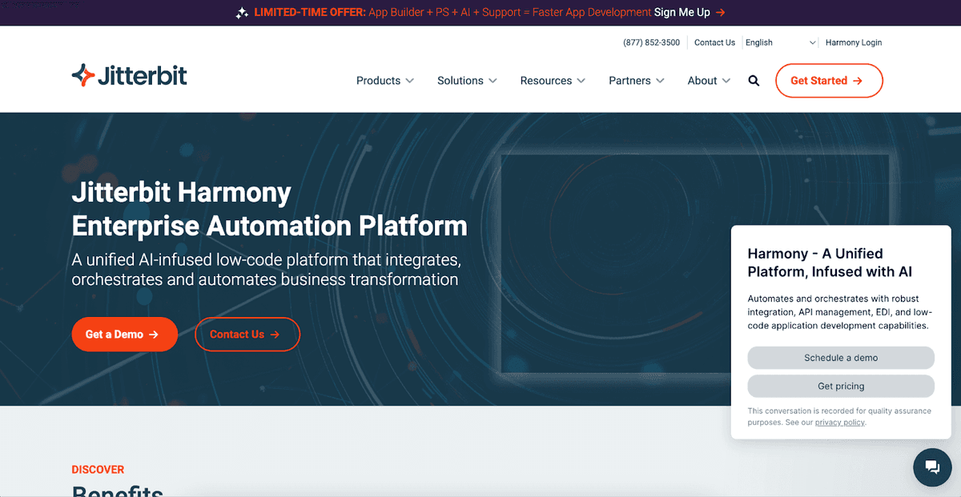Screen dimensions: 961x497
Task: Expand the Products menu
Action: tap(384, 81)
